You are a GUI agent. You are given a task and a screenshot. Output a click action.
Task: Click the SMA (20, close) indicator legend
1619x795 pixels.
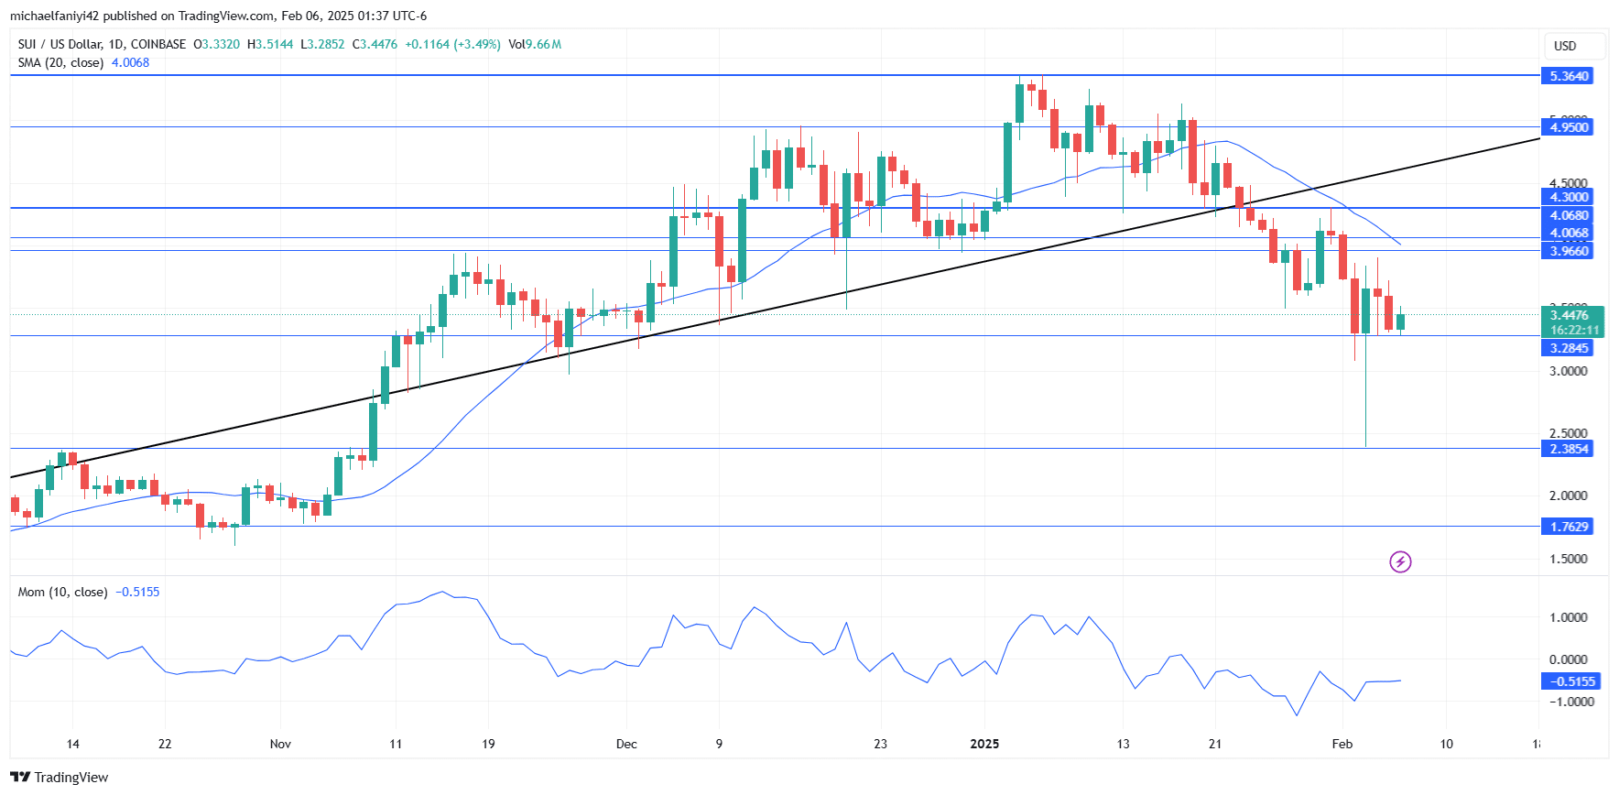tap(60, 62)
